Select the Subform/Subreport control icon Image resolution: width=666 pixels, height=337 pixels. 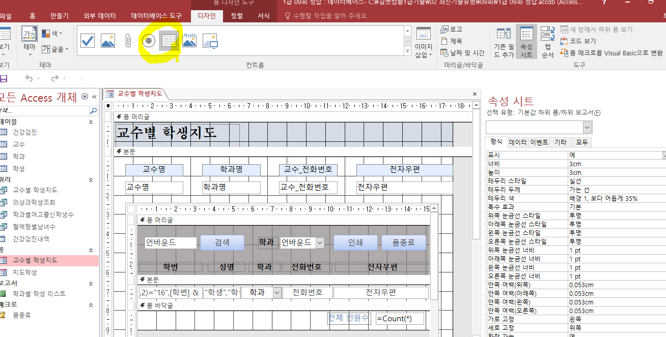[x=169, y=41]
